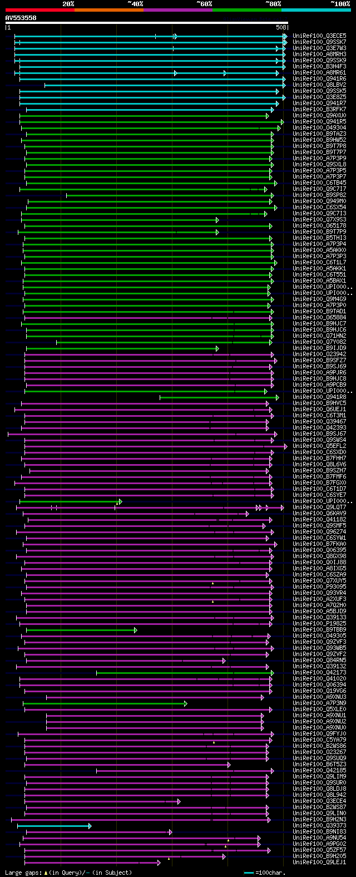Open the UniRef100_Q6UEJ1 entry
Image resolution: width=356 pixels, height=877 pixels.
click(x=319, y=410)
